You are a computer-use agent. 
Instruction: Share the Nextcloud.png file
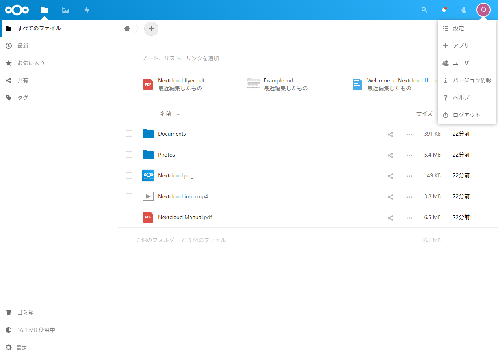pos(390,176)
